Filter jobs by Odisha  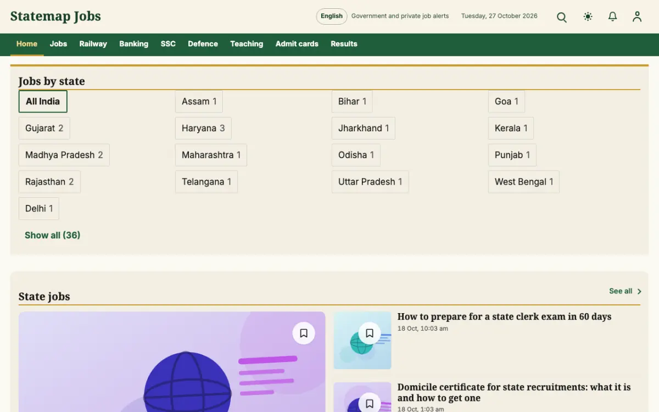coord(356,155)
